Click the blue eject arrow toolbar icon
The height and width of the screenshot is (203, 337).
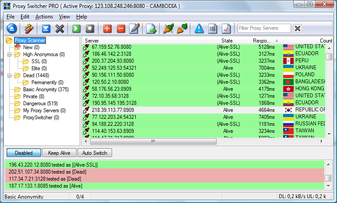(x=12, y=28)
